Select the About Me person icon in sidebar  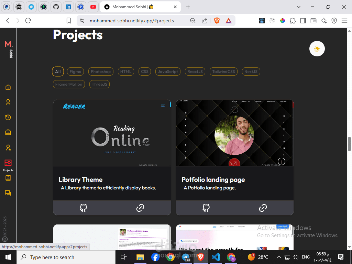click(x=8, y=102)
